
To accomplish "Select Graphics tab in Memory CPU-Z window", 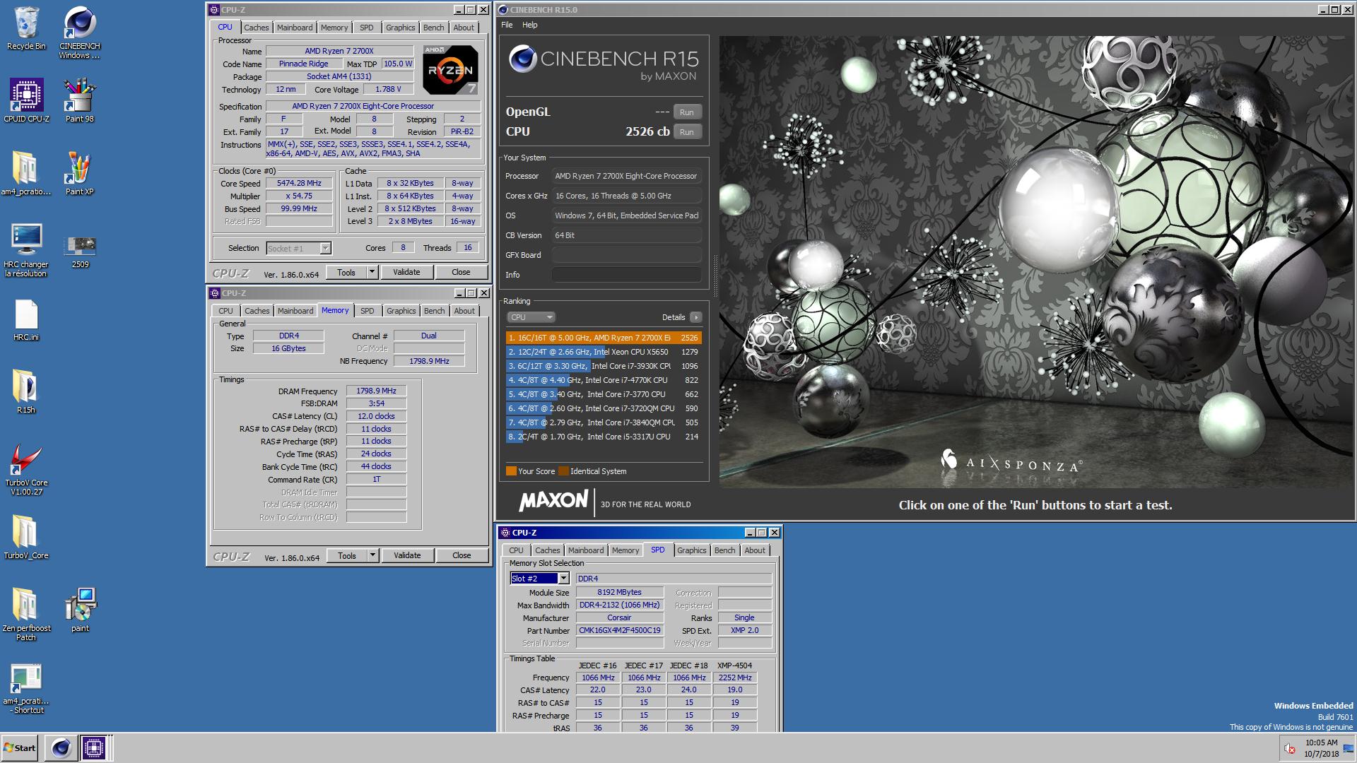I will 401,311.
